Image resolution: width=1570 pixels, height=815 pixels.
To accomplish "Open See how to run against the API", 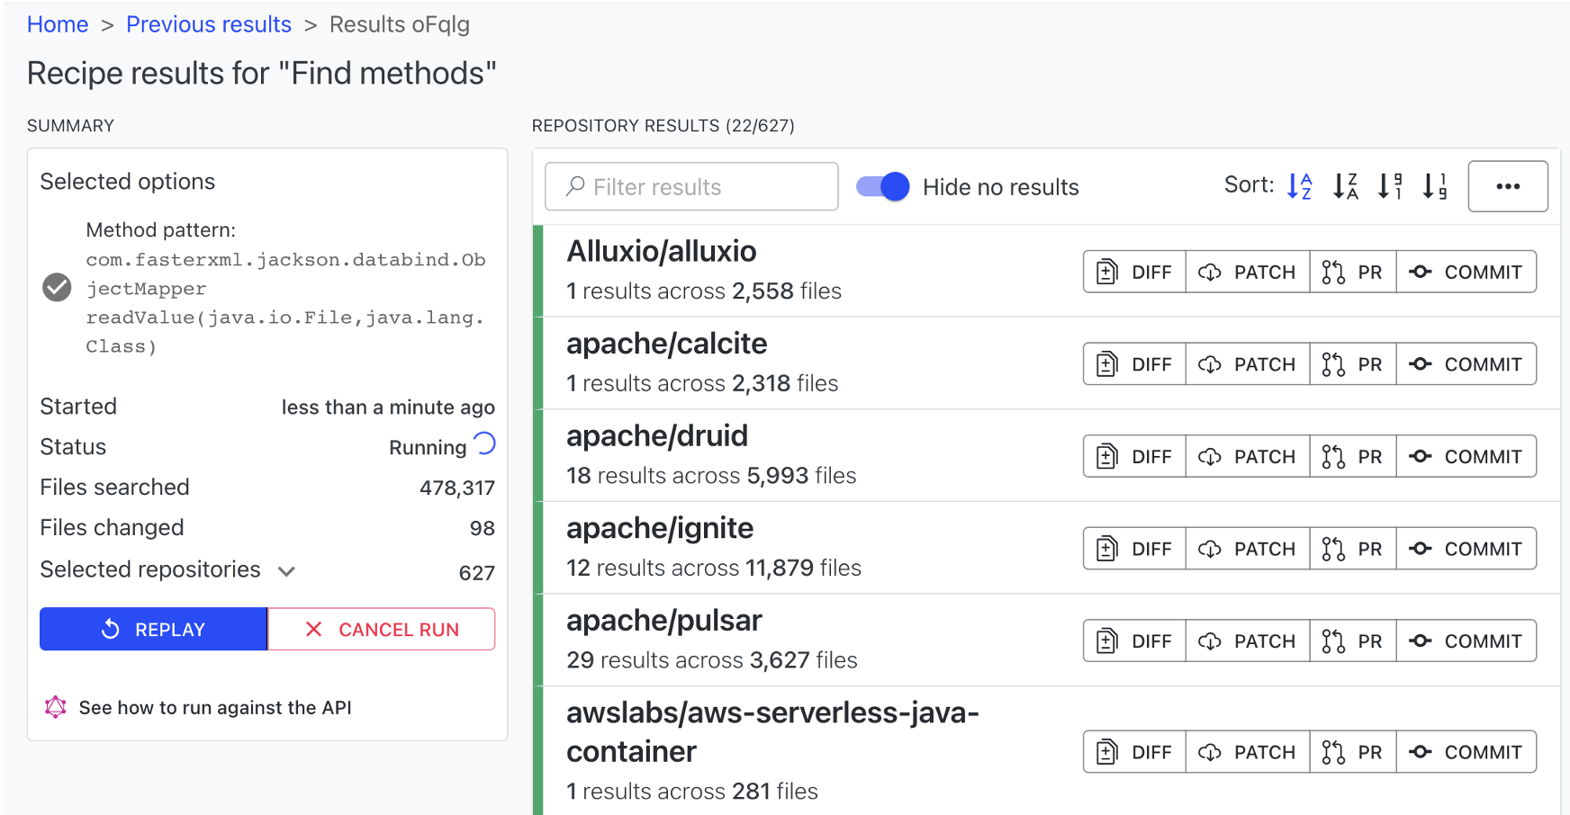I will tap(215, 707).
